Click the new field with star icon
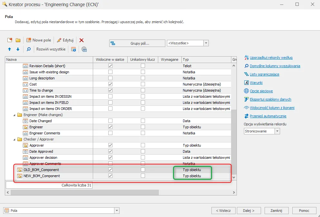 click(10, 40)
